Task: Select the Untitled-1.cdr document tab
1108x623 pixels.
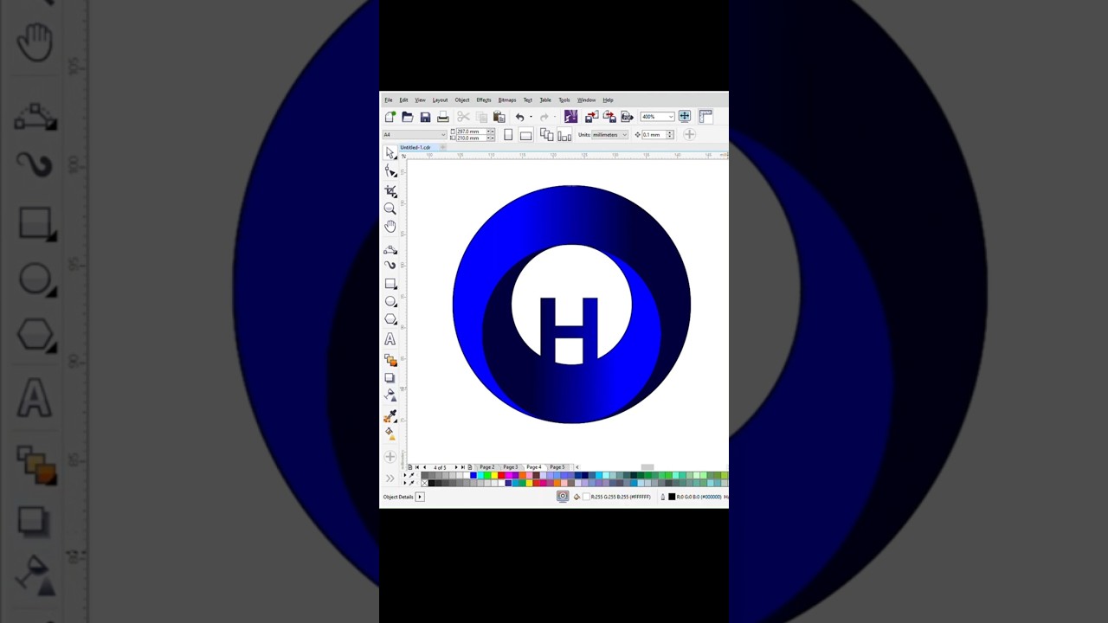Action: point(415,148)
